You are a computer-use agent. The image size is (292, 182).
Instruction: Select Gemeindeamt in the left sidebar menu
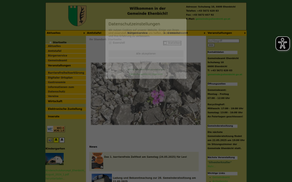point(66,60)
